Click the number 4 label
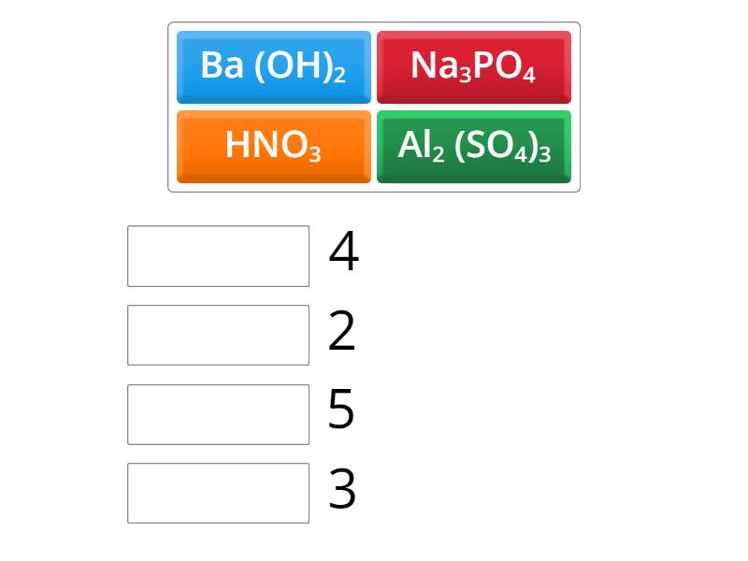 (343, 252)
